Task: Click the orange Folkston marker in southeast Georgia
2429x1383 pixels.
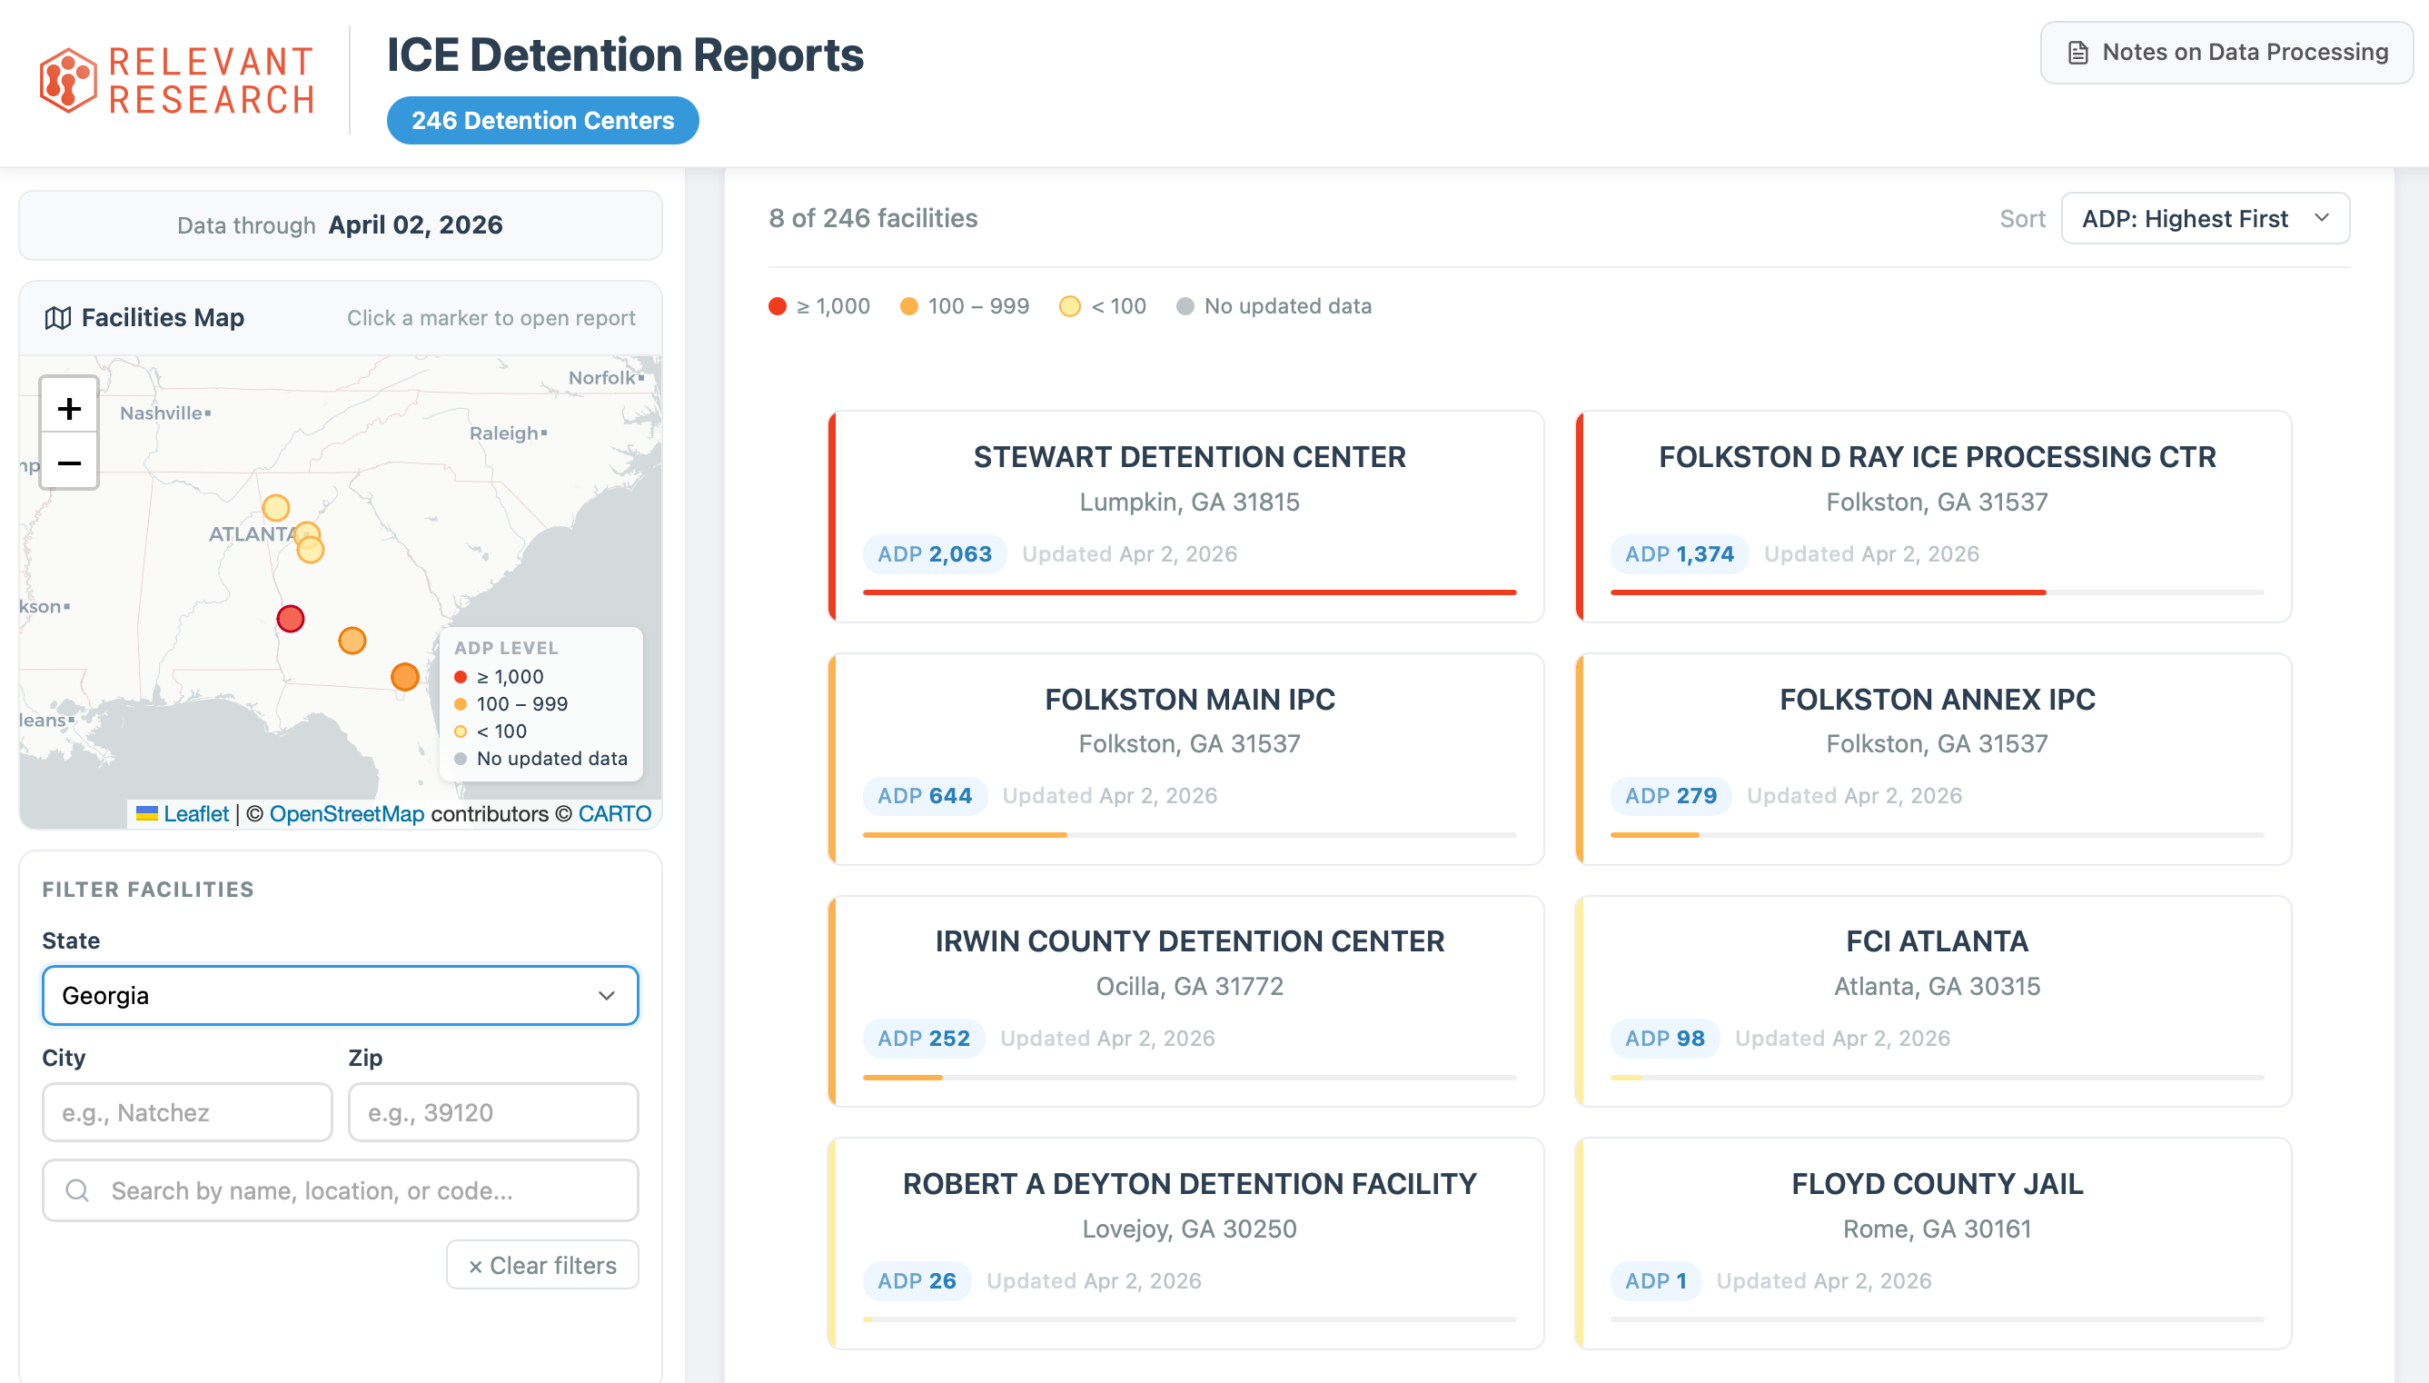Action: click(x=404, y=676)
